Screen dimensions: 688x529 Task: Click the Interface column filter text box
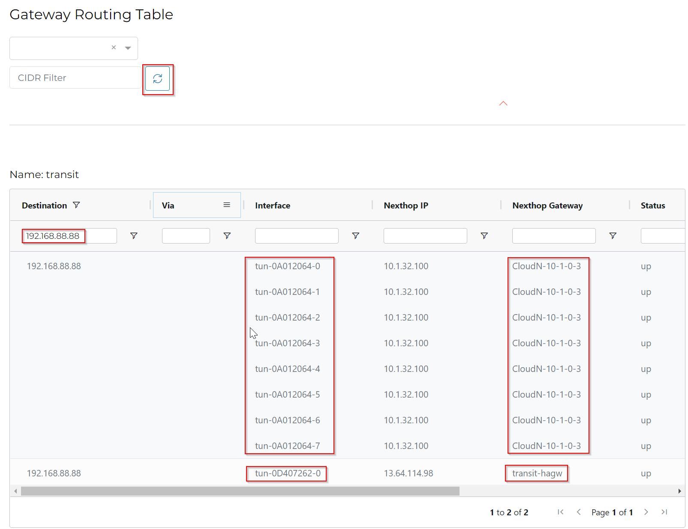pyautogui.click(x=296, y=236)
